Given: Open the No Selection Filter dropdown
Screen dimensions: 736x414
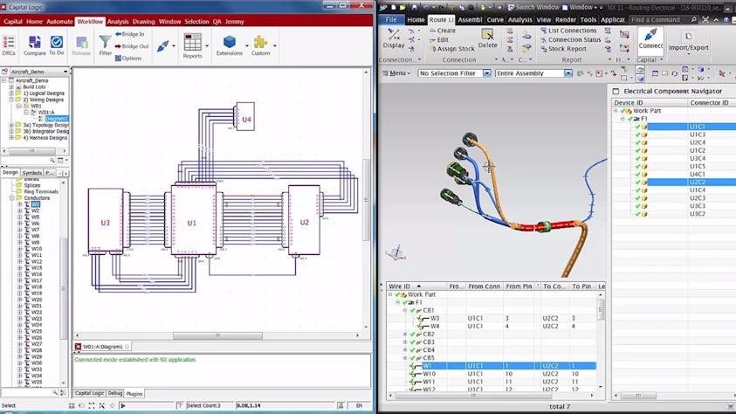Looking at the screenshot, I should tap(455, 73).
